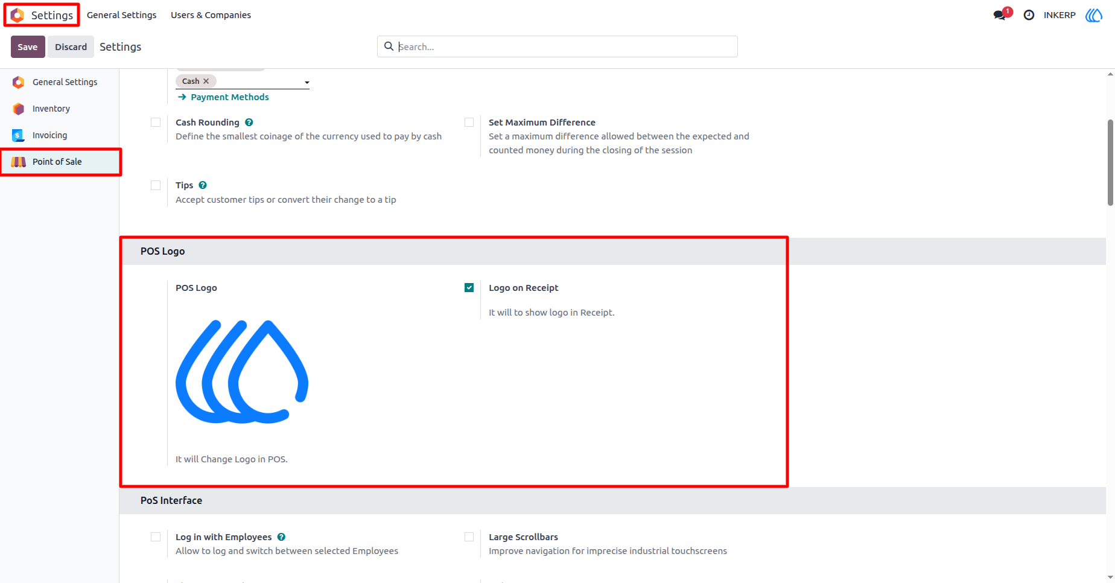The image size is (1115, 583).
Task: Click the Log in with Employees help icon
Action: coord(281,537)
